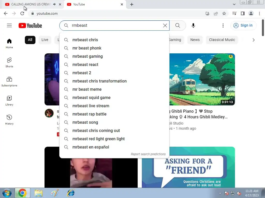The width and height of the screenshot is (265, 198).
Task: Start voice search with microphone icon
Action: 193,26
